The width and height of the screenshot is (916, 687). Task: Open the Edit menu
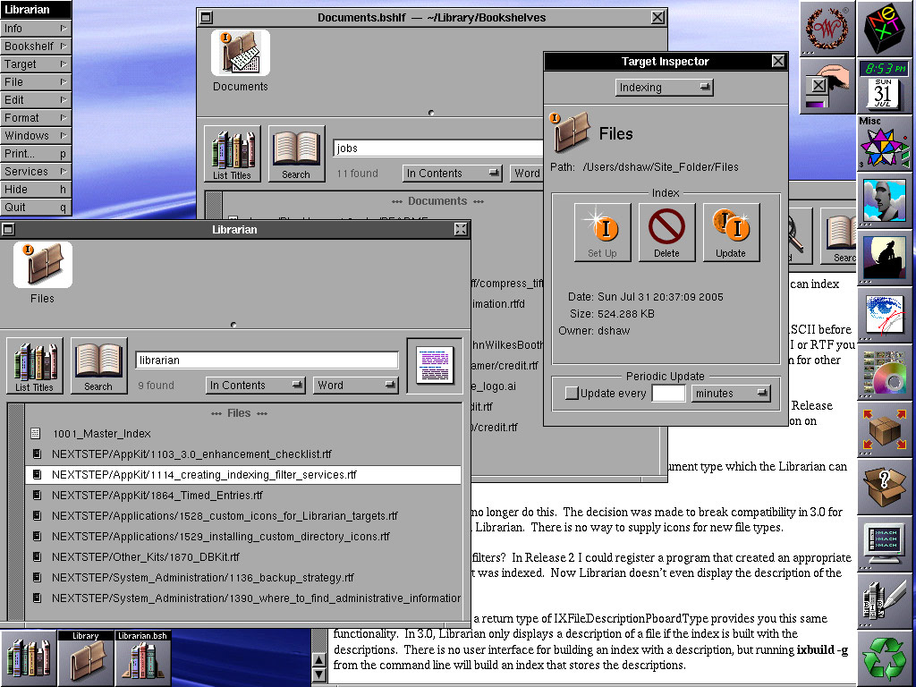click(x=36, y=100)
